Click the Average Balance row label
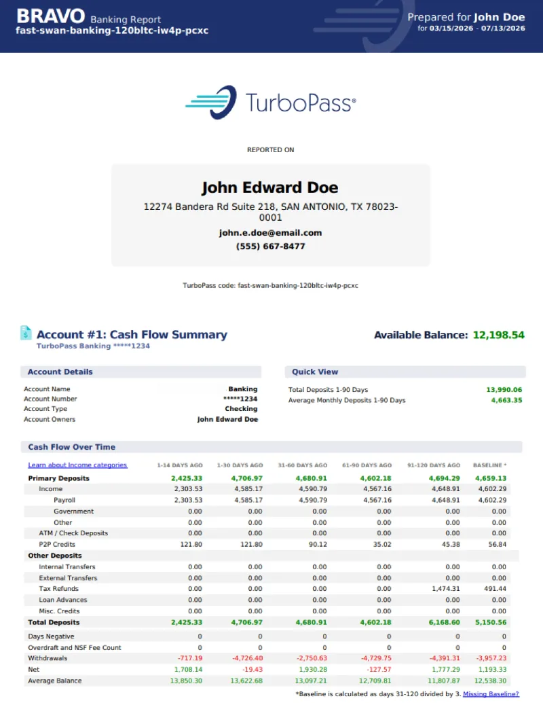543x703 pixels. [x=55, y=681]
